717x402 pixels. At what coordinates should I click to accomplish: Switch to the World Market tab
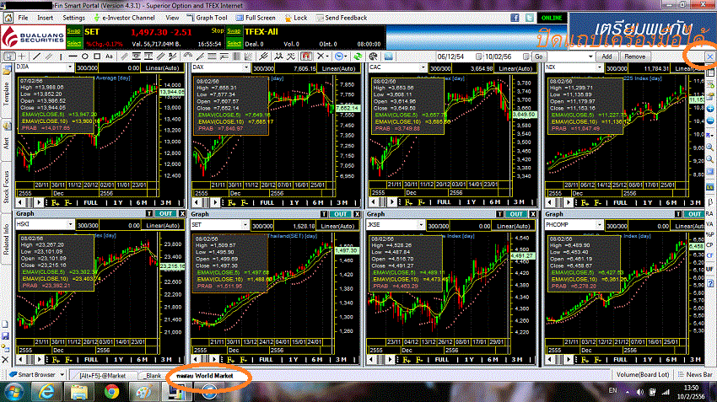click(204, 376)
